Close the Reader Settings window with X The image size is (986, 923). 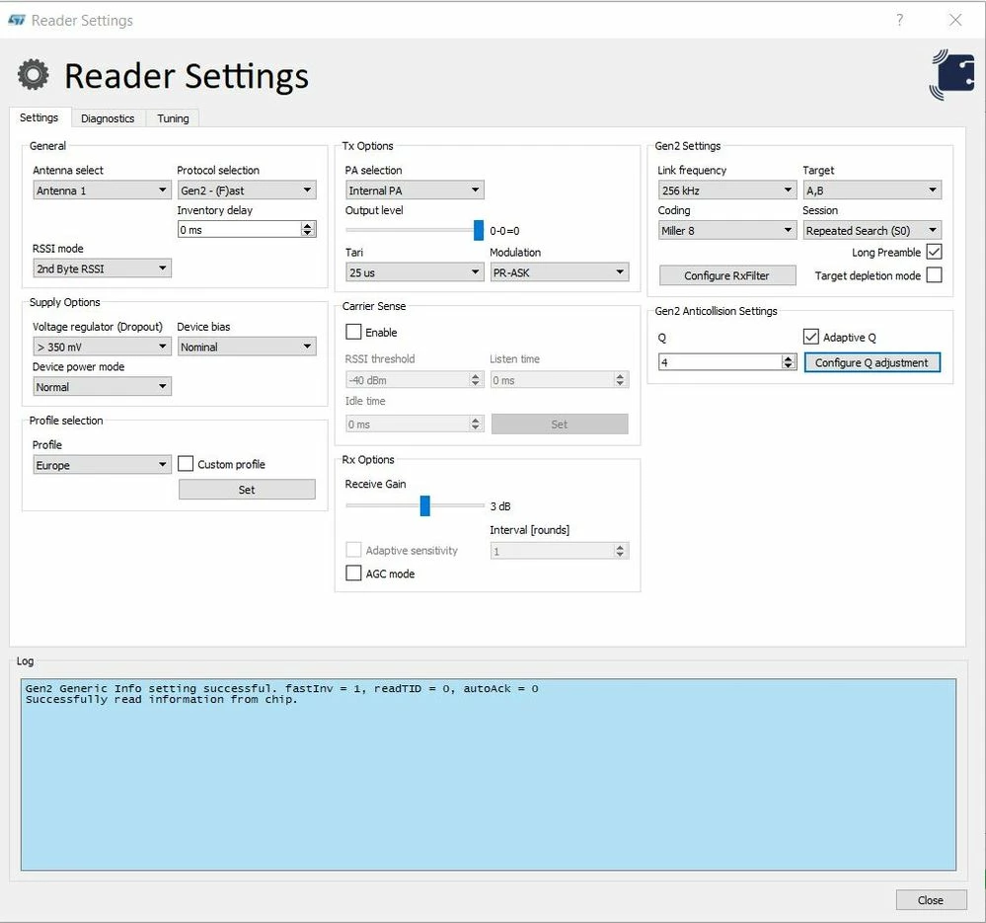tap(955, 20)
